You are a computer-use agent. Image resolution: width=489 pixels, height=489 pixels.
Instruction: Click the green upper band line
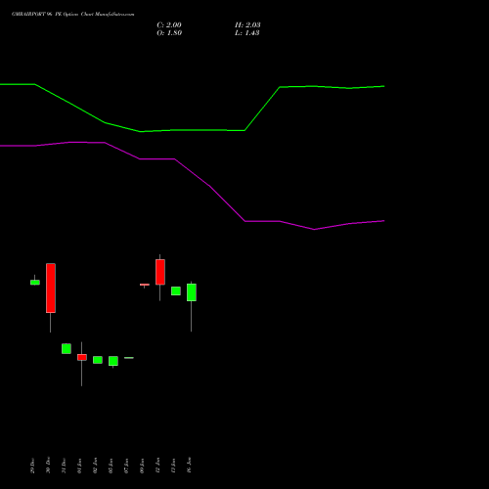pyautogui.click(x=193, y=130)
